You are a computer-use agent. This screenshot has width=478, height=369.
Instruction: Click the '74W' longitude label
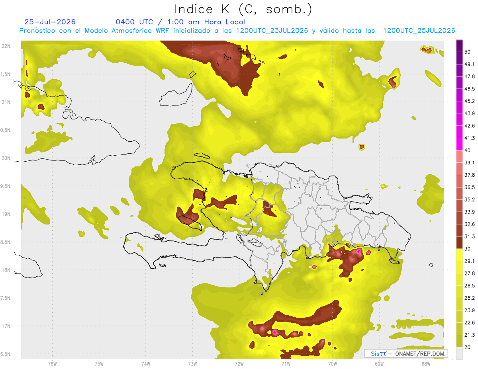pos(146,364)
